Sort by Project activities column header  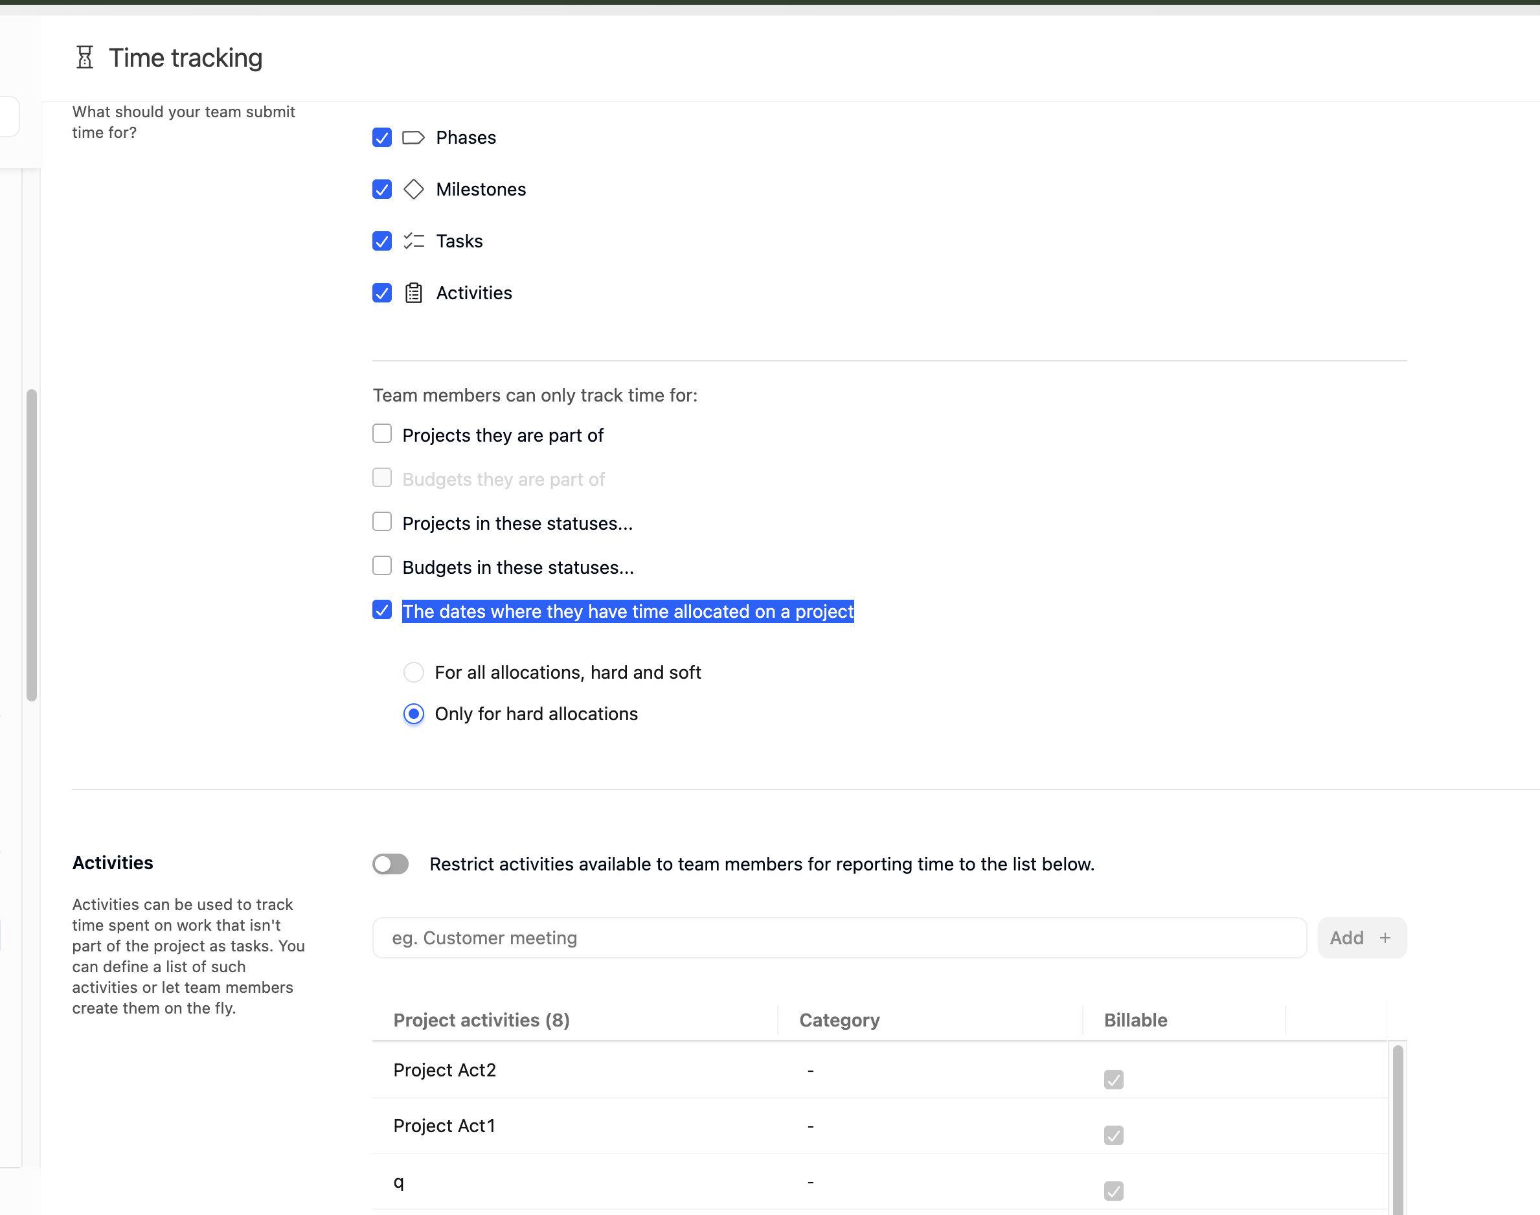coord(482,1020)
